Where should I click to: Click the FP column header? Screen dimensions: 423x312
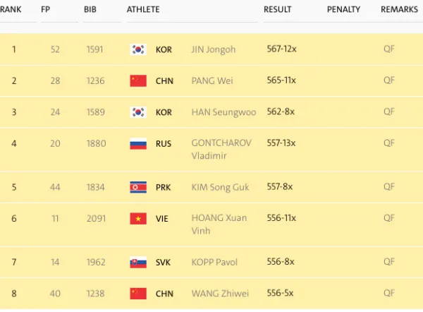coord(46,9)
